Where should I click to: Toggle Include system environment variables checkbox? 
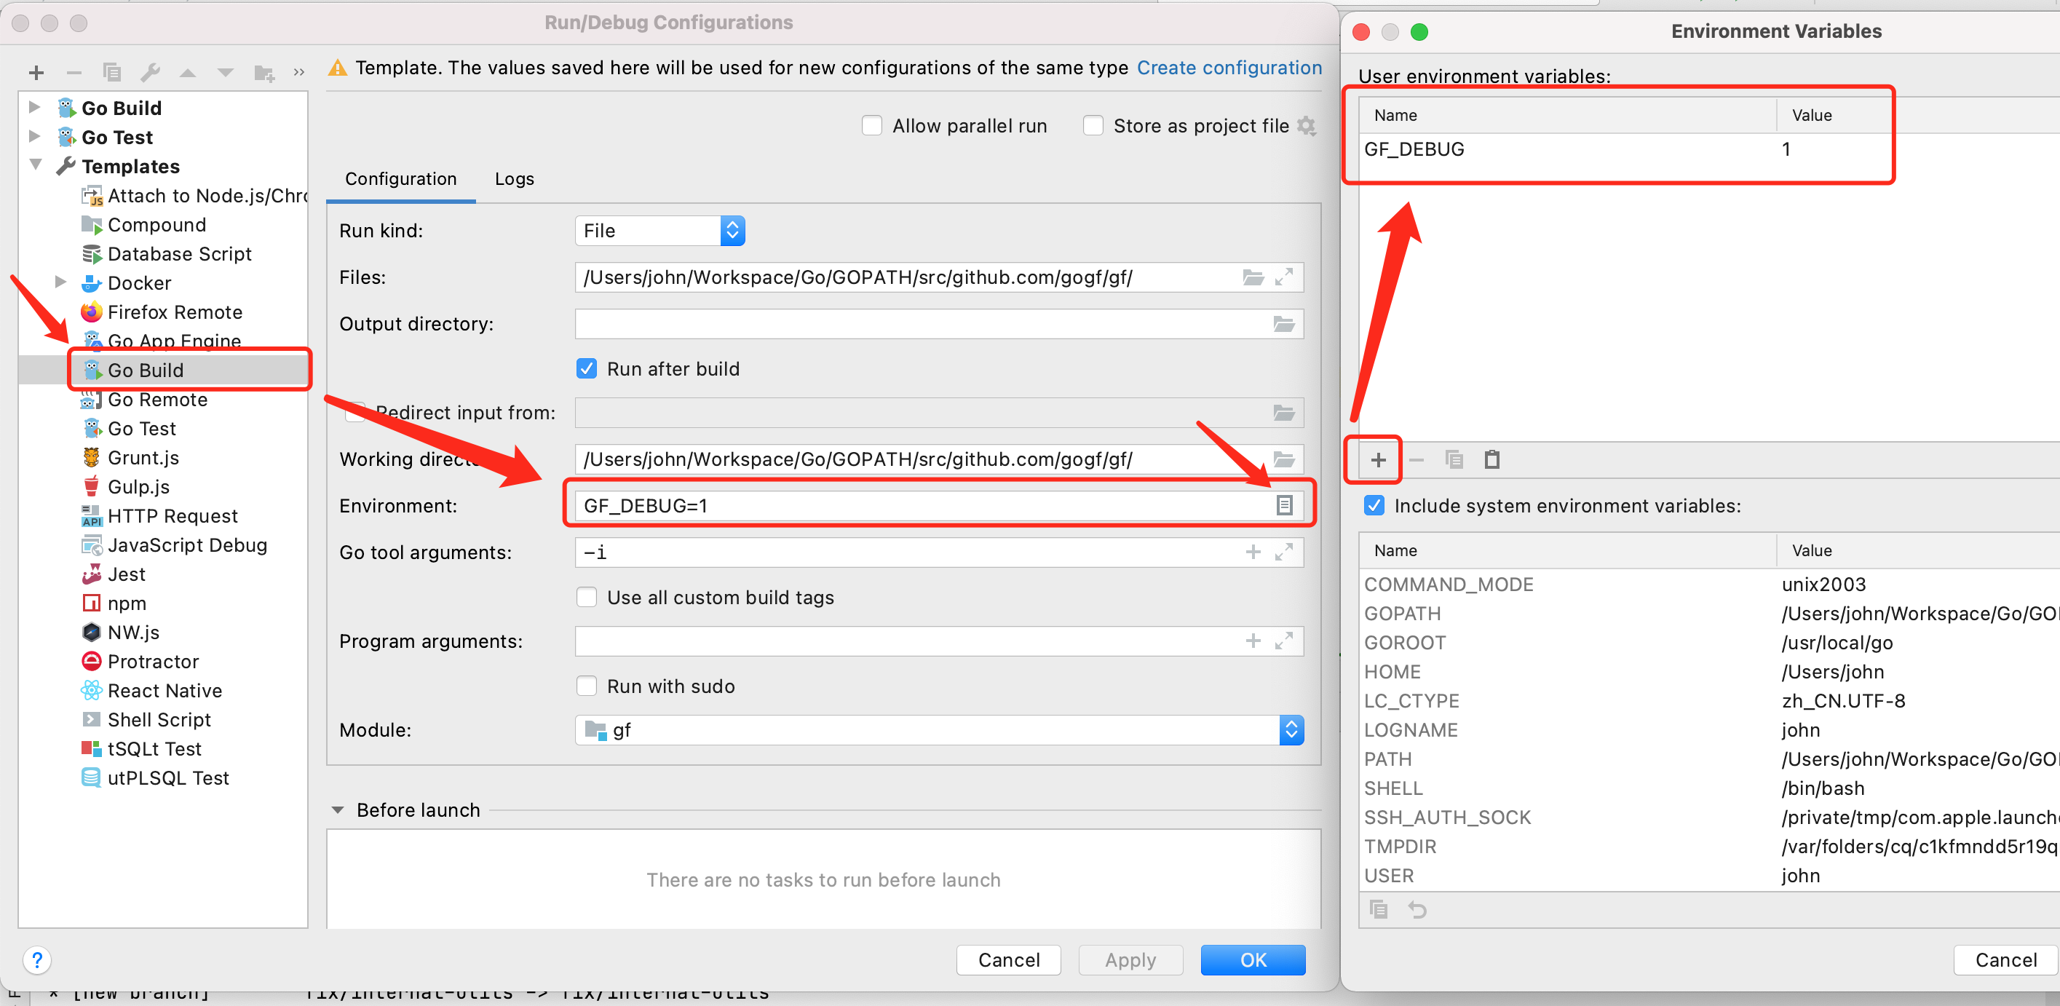(1374, 505)
